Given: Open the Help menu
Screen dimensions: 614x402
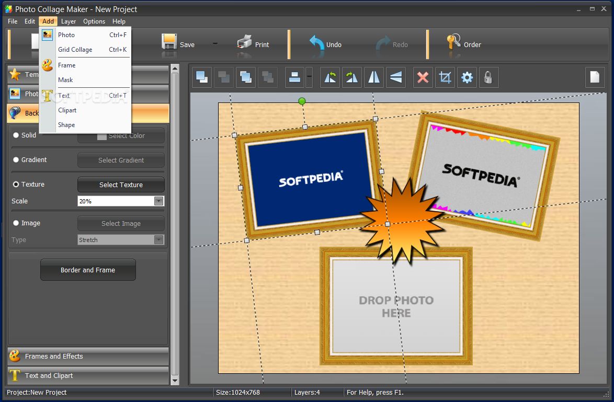Looking at the screenshot, I should click(119, 21).
